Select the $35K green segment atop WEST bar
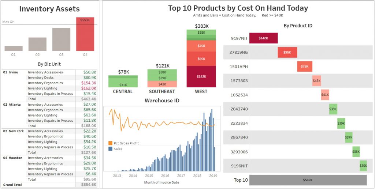Image resolution: width=375 pixels, height=189 pixels. (x=201, y=33)
